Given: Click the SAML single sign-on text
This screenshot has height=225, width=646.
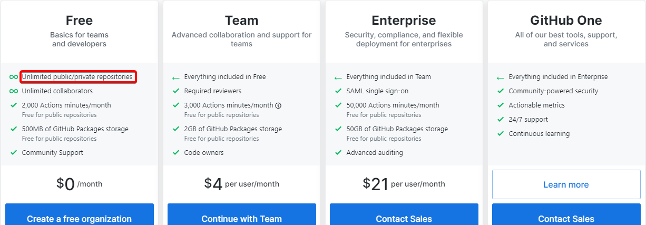Looking at the screenshot, I should pyautogui.click(x=377, y=91).
